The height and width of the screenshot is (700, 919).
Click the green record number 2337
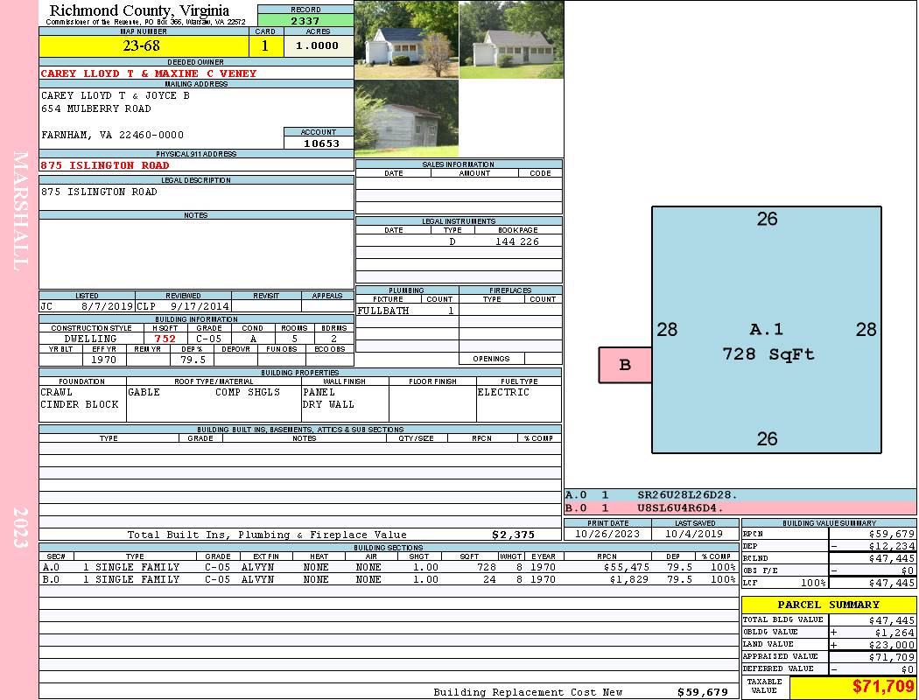point(305,20)
